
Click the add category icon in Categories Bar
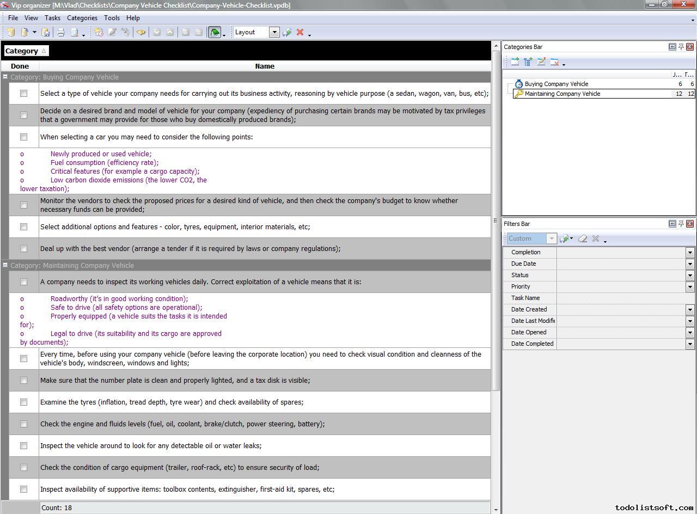(515, 62)
